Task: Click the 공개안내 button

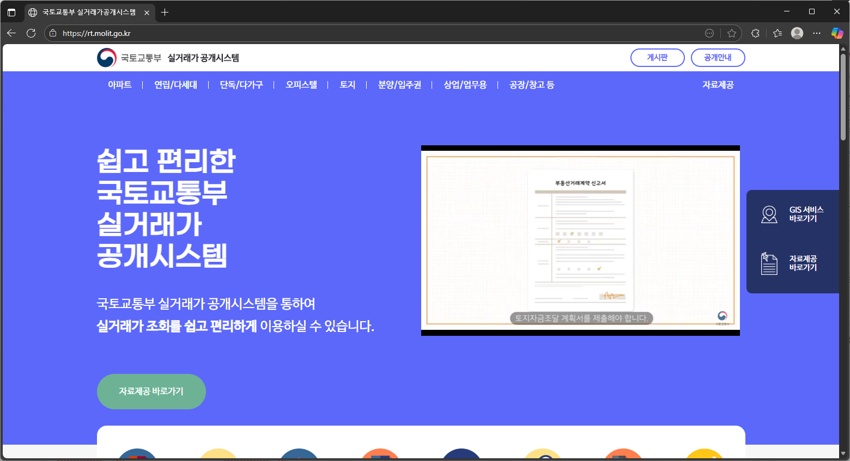Action: point(718,58)
